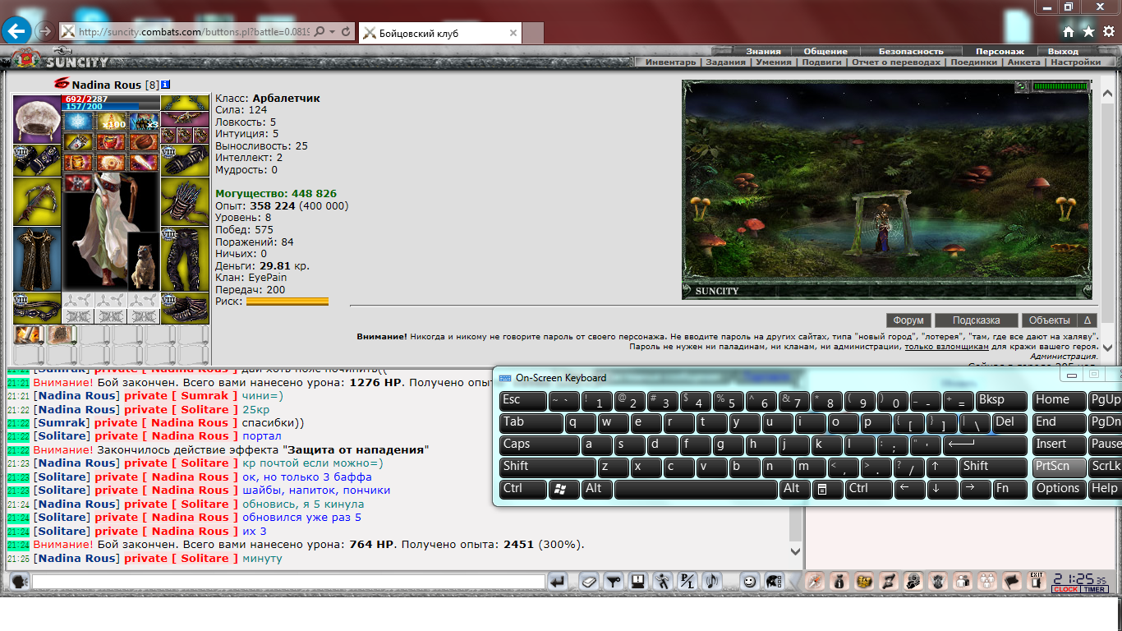Viewport: 1122px width, 631px height.
Task: Click the x100 buff effect icon
Action: (x=111, y=122)
